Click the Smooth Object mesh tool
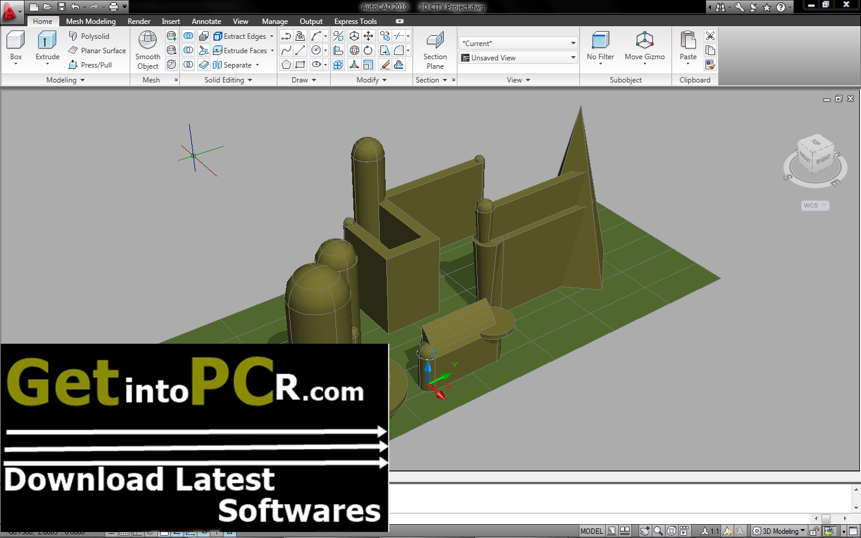This screenshot has width=861, height=538. pyautogui.click(x=148, y=50)
